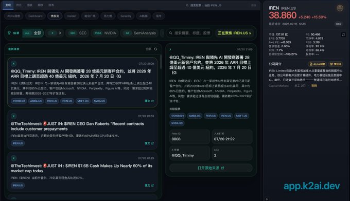Image resolution: width=350 pixels, height=201 pixels.
Task: Click NVDA.US tag in detail panel
Action: (x=177, y=123)
